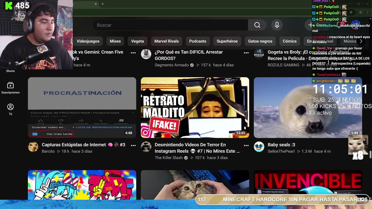Click the search magnifier button
The width and height of the screenshot is (372, 209).
[x=257, y=25]
